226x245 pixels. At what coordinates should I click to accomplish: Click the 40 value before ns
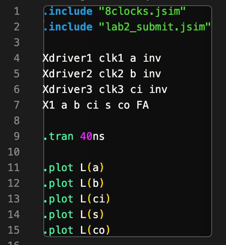point(86,136)
